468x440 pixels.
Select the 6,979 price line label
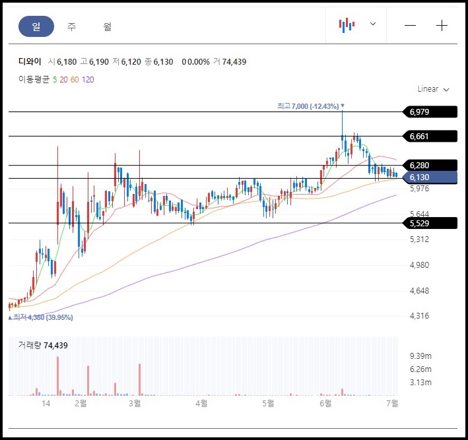(430, 112)
